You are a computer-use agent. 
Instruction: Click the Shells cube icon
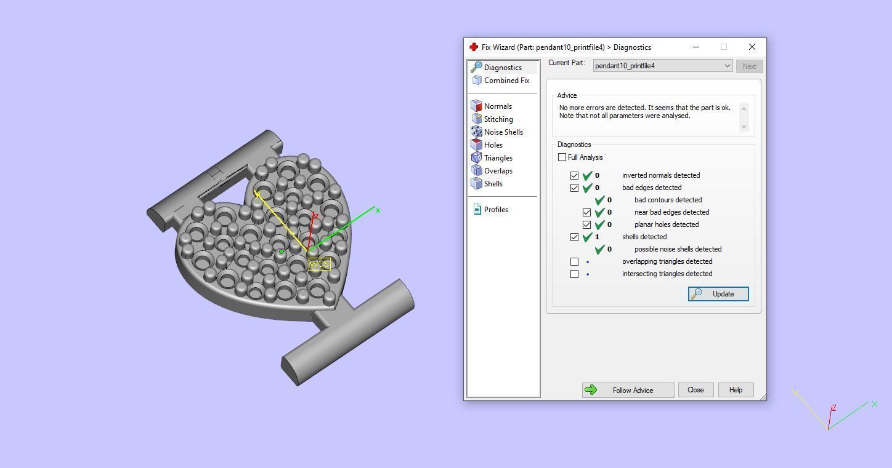click(x=476, y=184)
